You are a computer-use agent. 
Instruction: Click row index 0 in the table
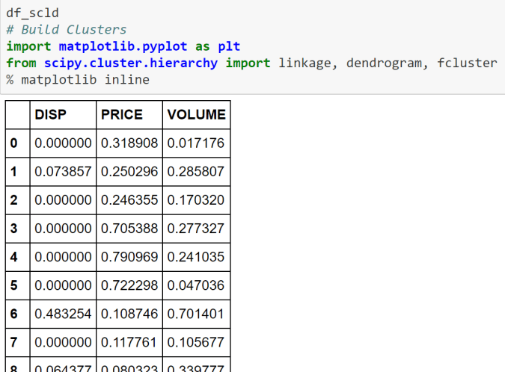click(x=14, y=143)
